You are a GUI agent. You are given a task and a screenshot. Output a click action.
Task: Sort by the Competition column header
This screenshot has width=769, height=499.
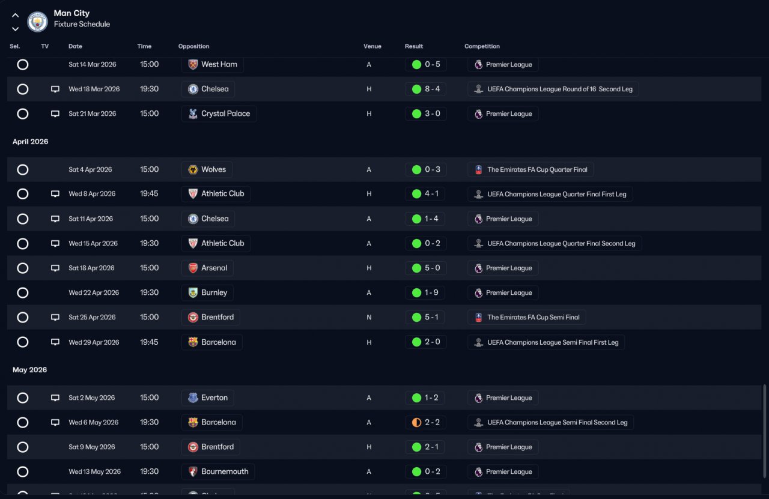click(482, 46)
